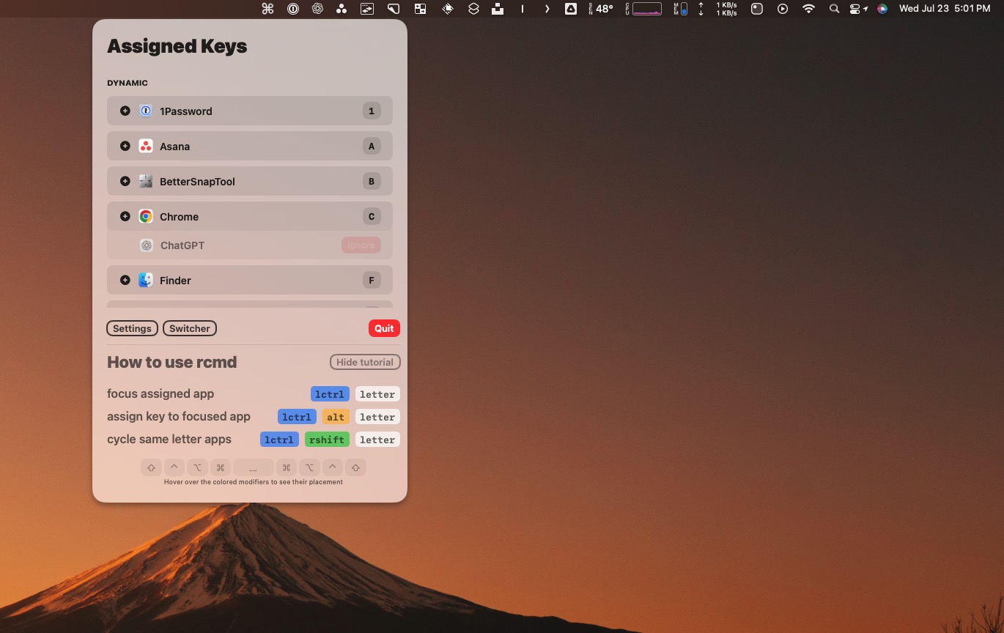Open the 1Password menu bar icon
Screen dimensions: 1004x633
coord(292,9)
